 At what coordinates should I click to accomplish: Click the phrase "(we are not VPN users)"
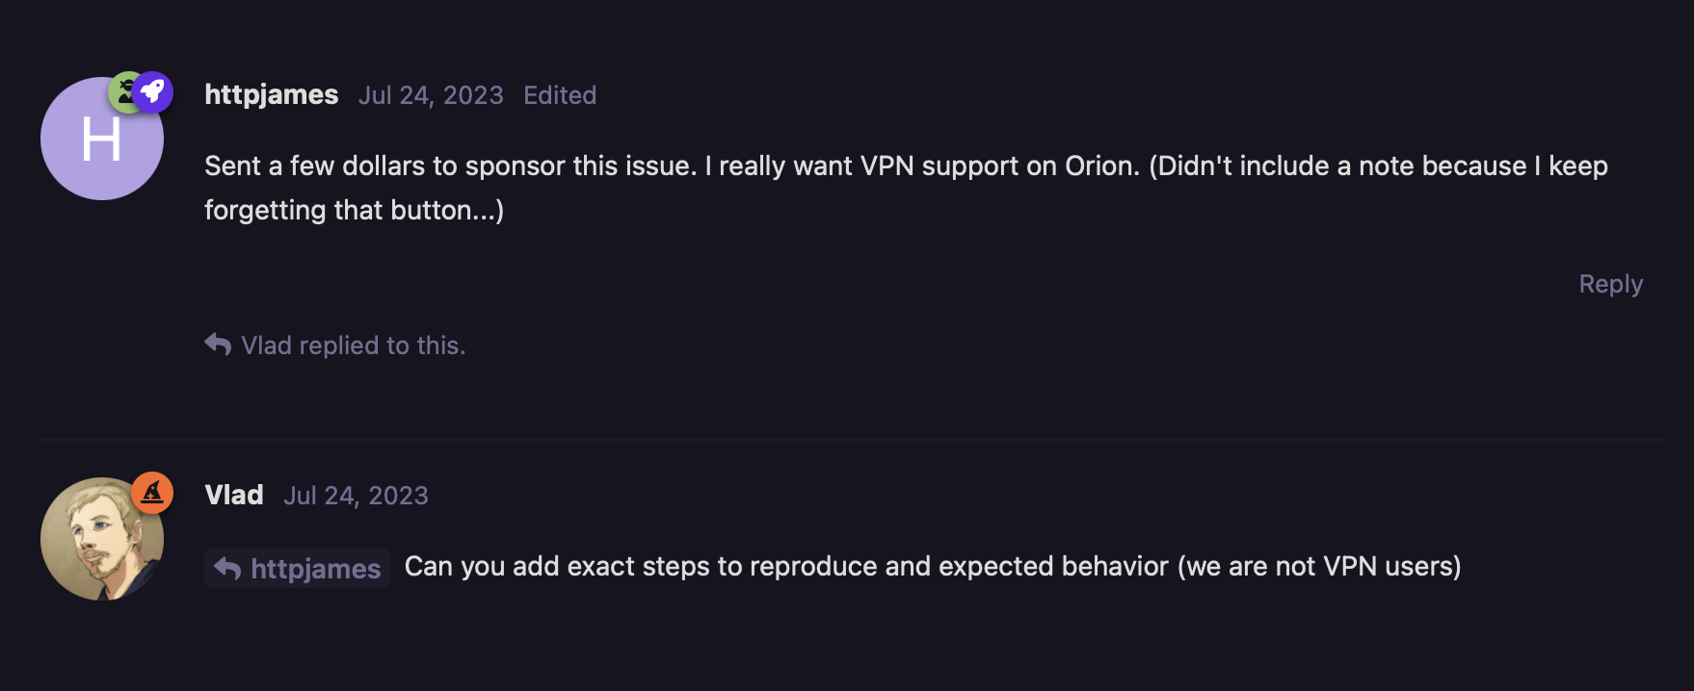click(x=1318, y=566)
